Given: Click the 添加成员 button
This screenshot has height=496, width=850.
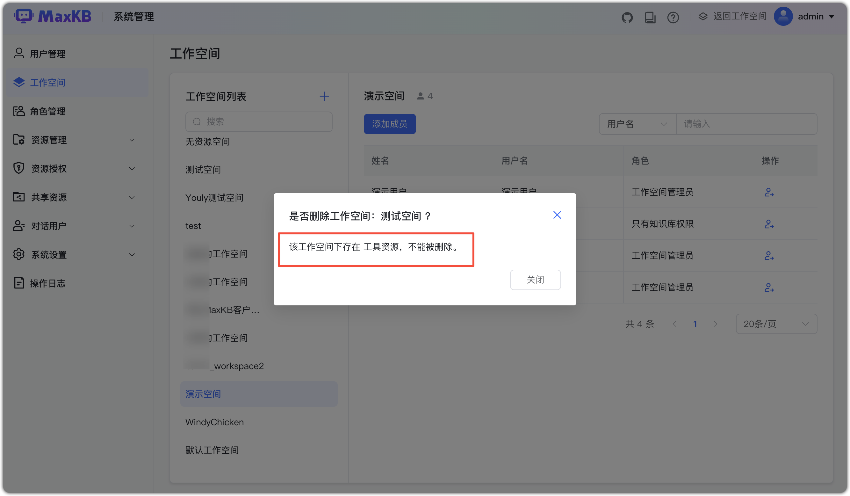Looking at the screenshot, I should [390, 124].
